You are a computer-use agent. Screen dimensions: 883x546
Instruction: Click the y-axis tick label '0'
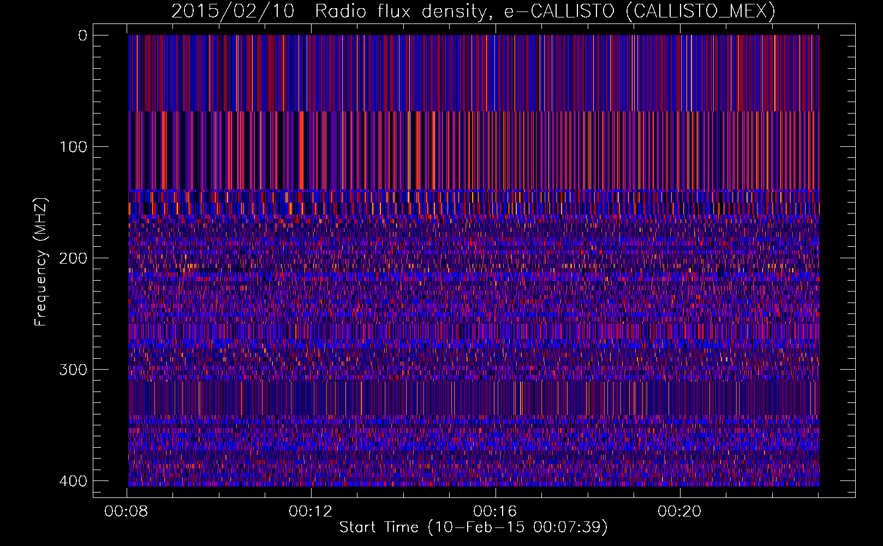(x=83, y=35)
